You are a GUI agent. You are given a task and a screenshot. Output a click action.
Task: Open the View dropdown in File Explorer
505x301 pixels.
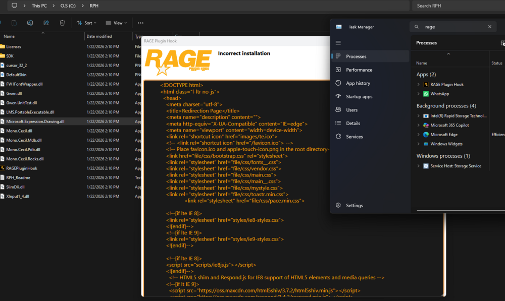pos(116,23)
